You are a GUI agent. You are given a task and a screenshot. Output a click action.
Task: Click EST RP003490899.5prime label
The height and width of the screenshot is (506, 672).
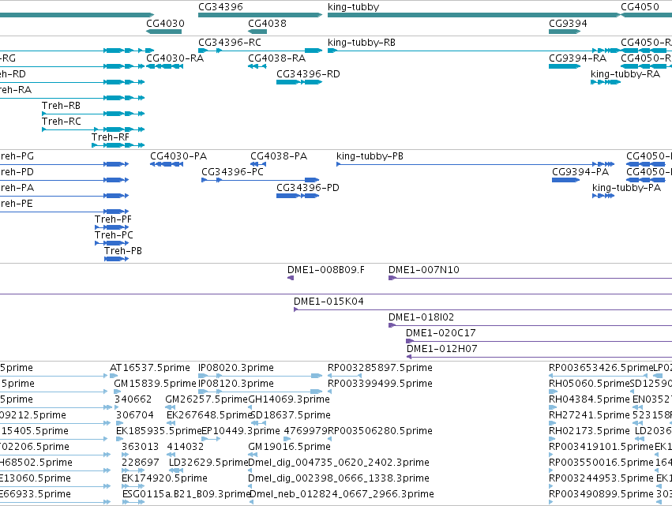(x=601, y=495)
